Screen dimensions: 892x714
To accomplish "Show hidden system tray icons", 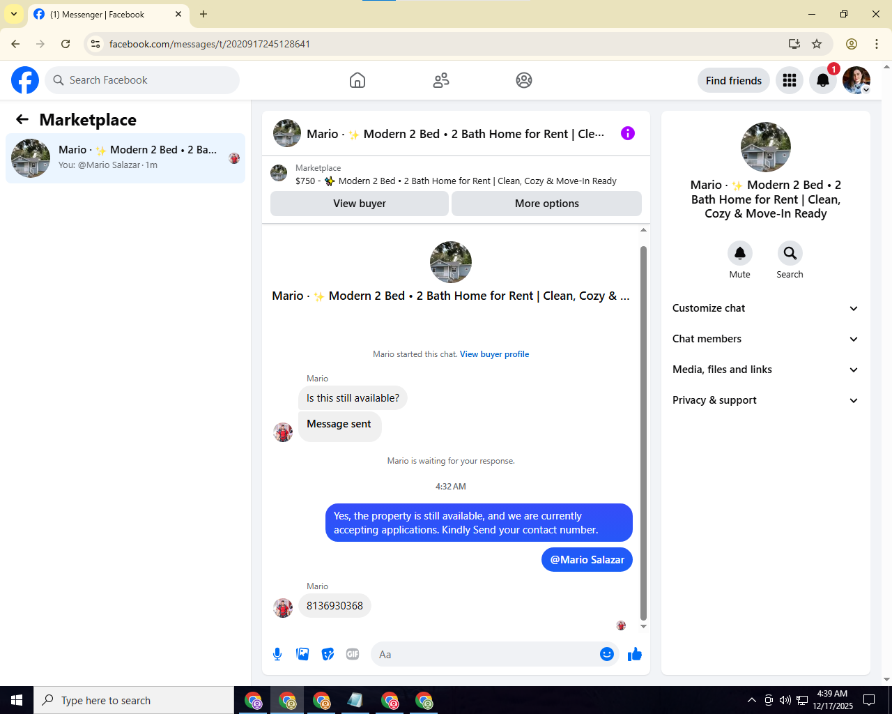I will pyautogui.click(x=752, y=700).
